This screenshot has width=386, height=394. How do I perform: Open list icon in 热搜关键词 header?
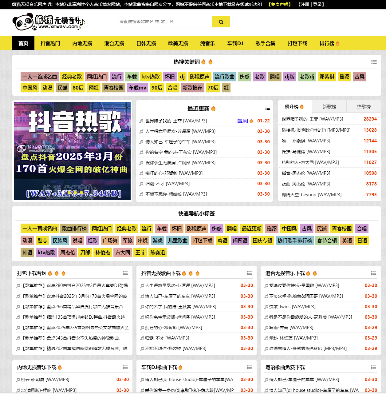pos(374,62)
